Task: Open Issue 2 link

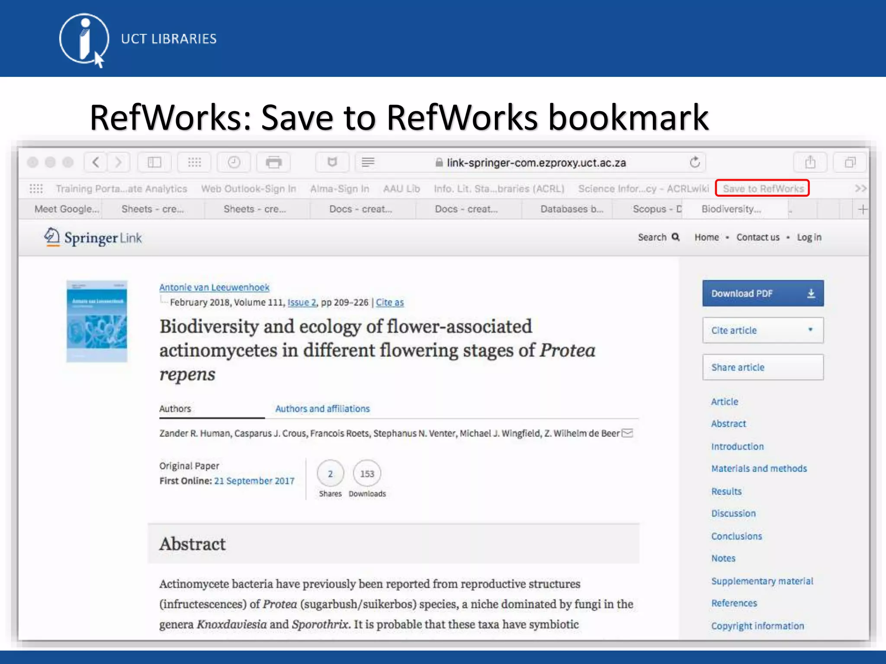Action: coord(302,302)
